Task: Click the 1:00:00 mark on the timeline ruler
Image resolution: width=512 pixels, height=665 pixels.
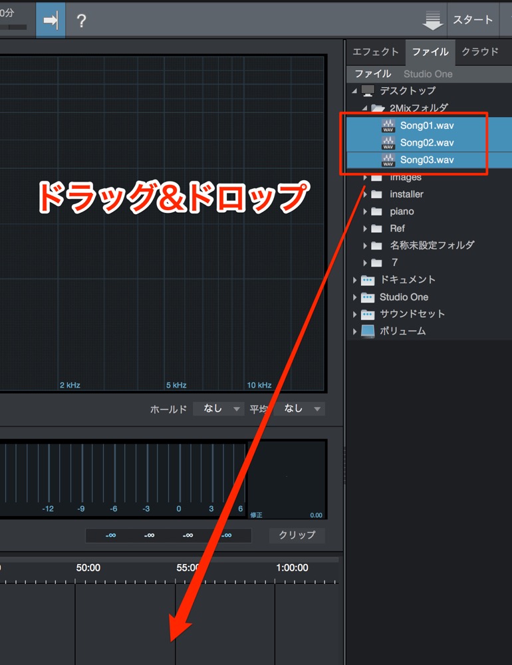Action: (293, 568)
